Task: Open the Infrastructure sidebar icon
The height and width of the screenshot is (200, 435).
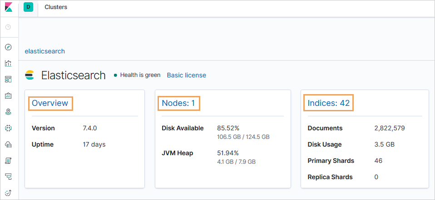Action: point(8,144)
